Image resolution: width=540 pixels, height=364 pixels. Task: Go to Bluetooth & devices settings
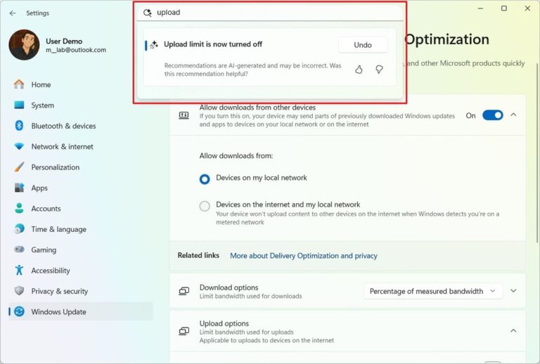pyautogui.click(x=80, y=126)
